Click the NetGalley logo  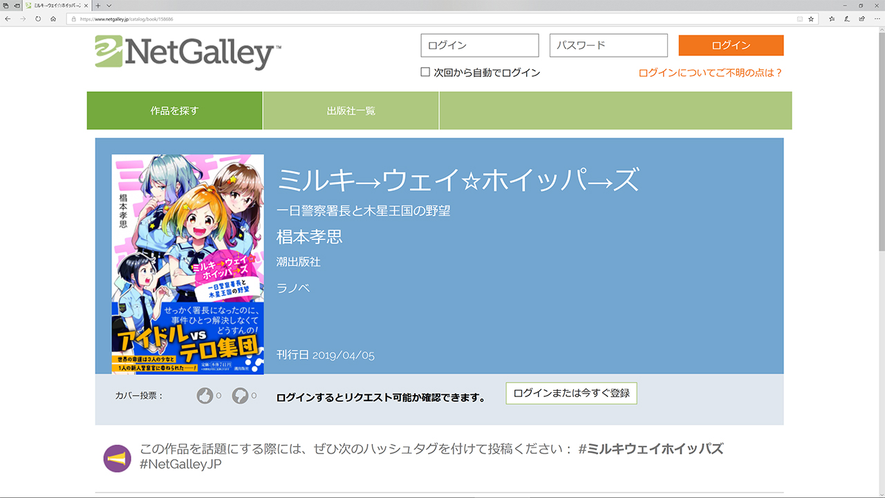pos(188,53)
